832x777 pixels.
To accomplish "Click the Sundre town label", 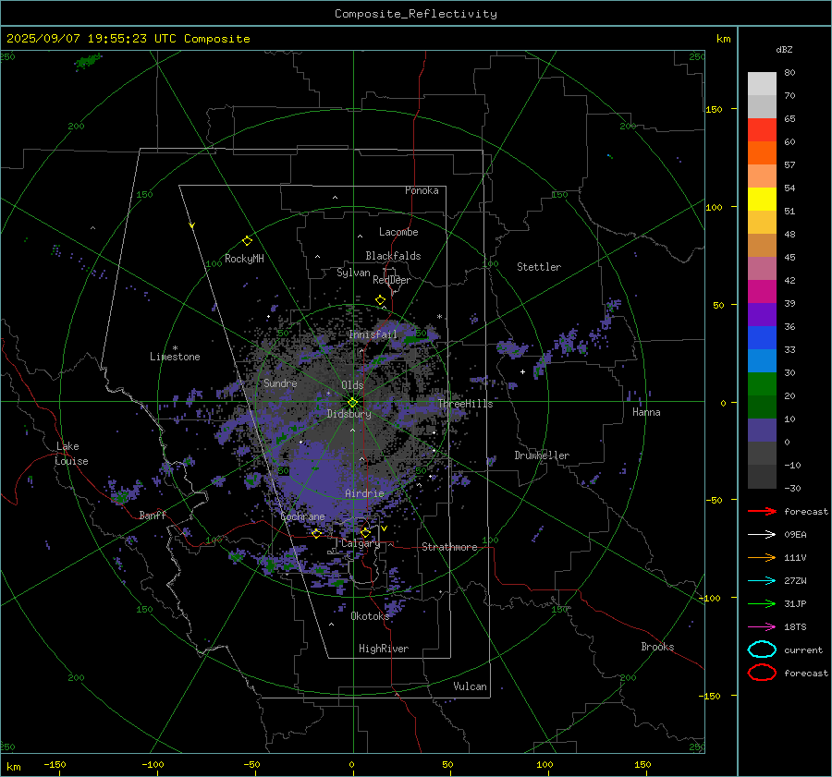I will tap(280, 383).
